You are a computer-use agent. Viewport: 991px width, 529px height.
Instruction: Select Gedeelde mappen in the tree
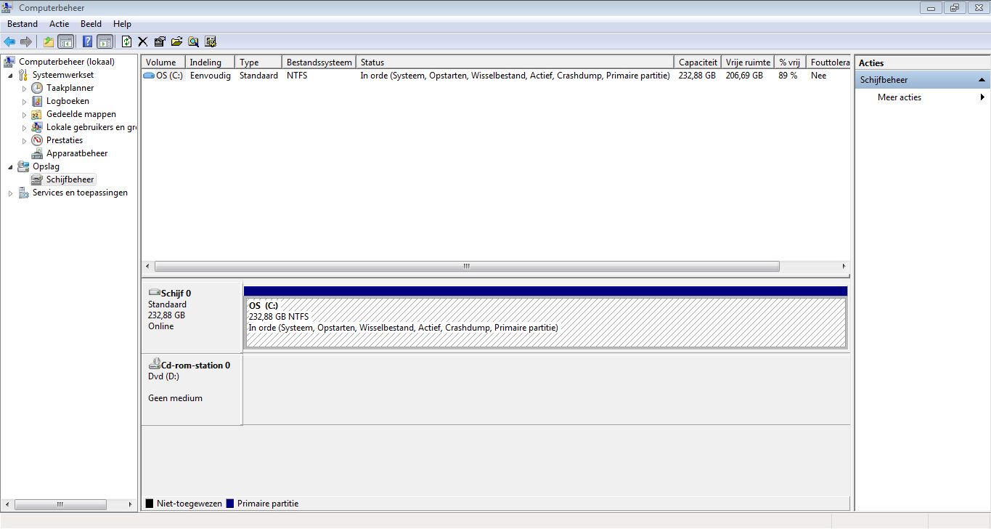click(x=81, y=114)
